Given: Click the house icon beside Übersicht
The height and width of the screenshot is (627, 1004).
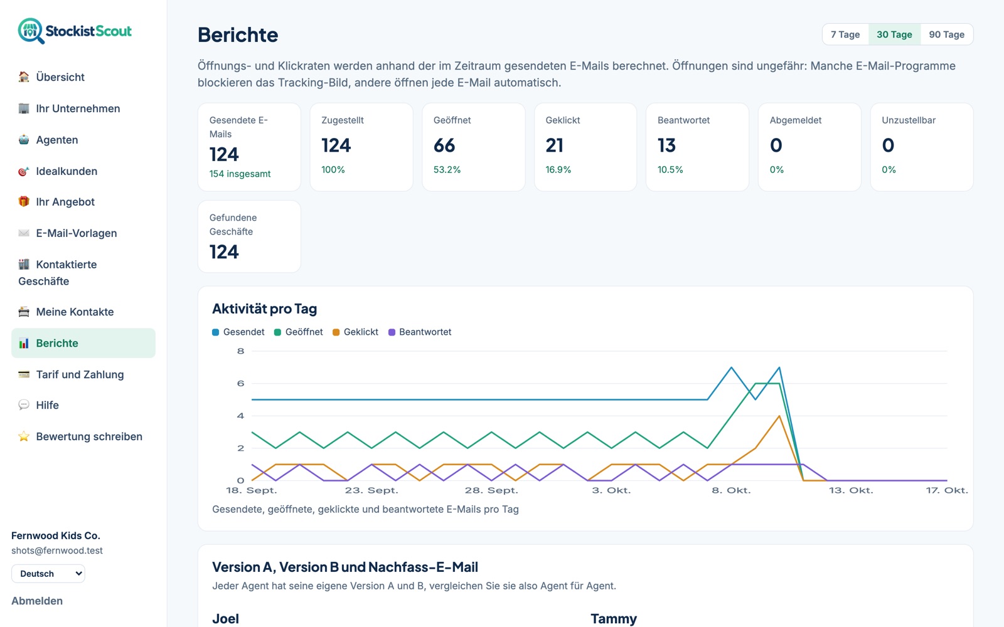Looking at the screenshot, I should [24, 77].
